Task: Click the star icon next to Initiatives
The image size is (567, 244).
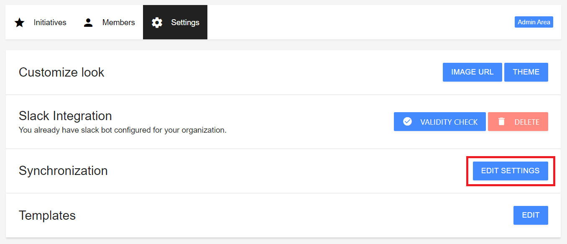Action: 20,23
